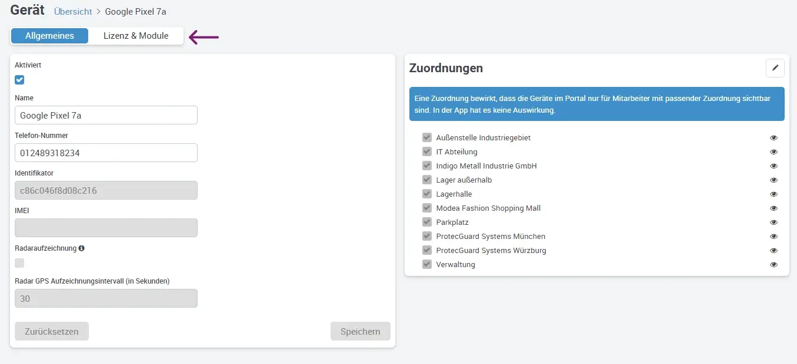Click eye icon for ProtecGuard Systems München

(773, 237)
